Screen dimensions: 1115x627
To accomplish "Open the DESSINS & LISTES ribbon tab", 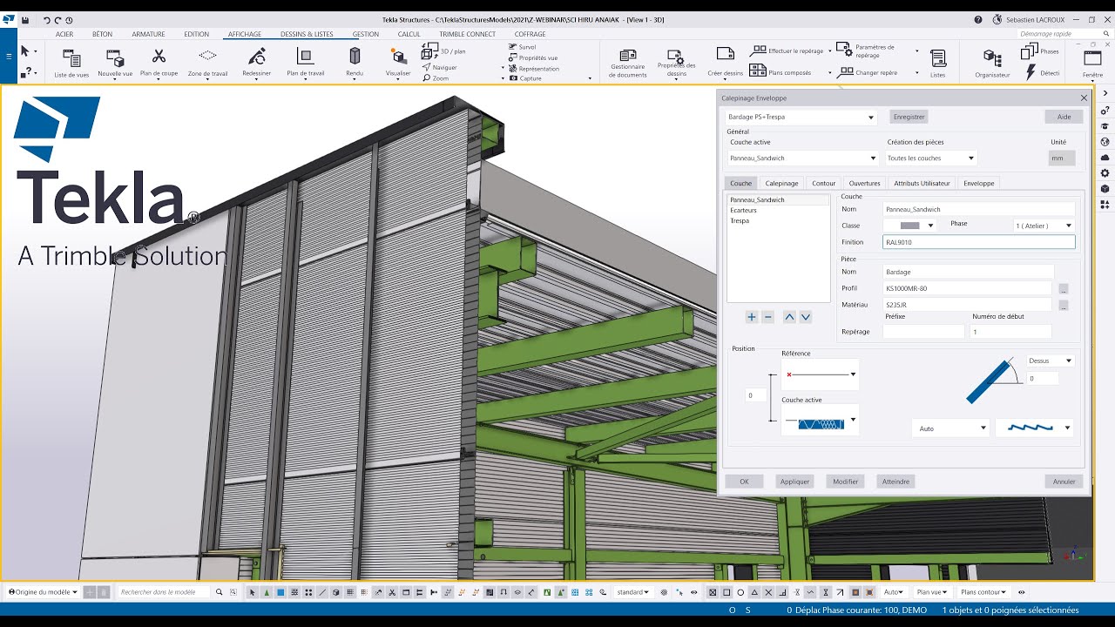I will (307, 35).
